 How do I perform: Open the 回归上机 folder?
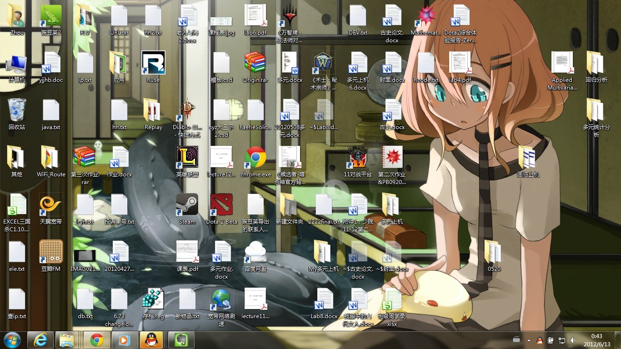pyautogui.click(x=528, y=157)
